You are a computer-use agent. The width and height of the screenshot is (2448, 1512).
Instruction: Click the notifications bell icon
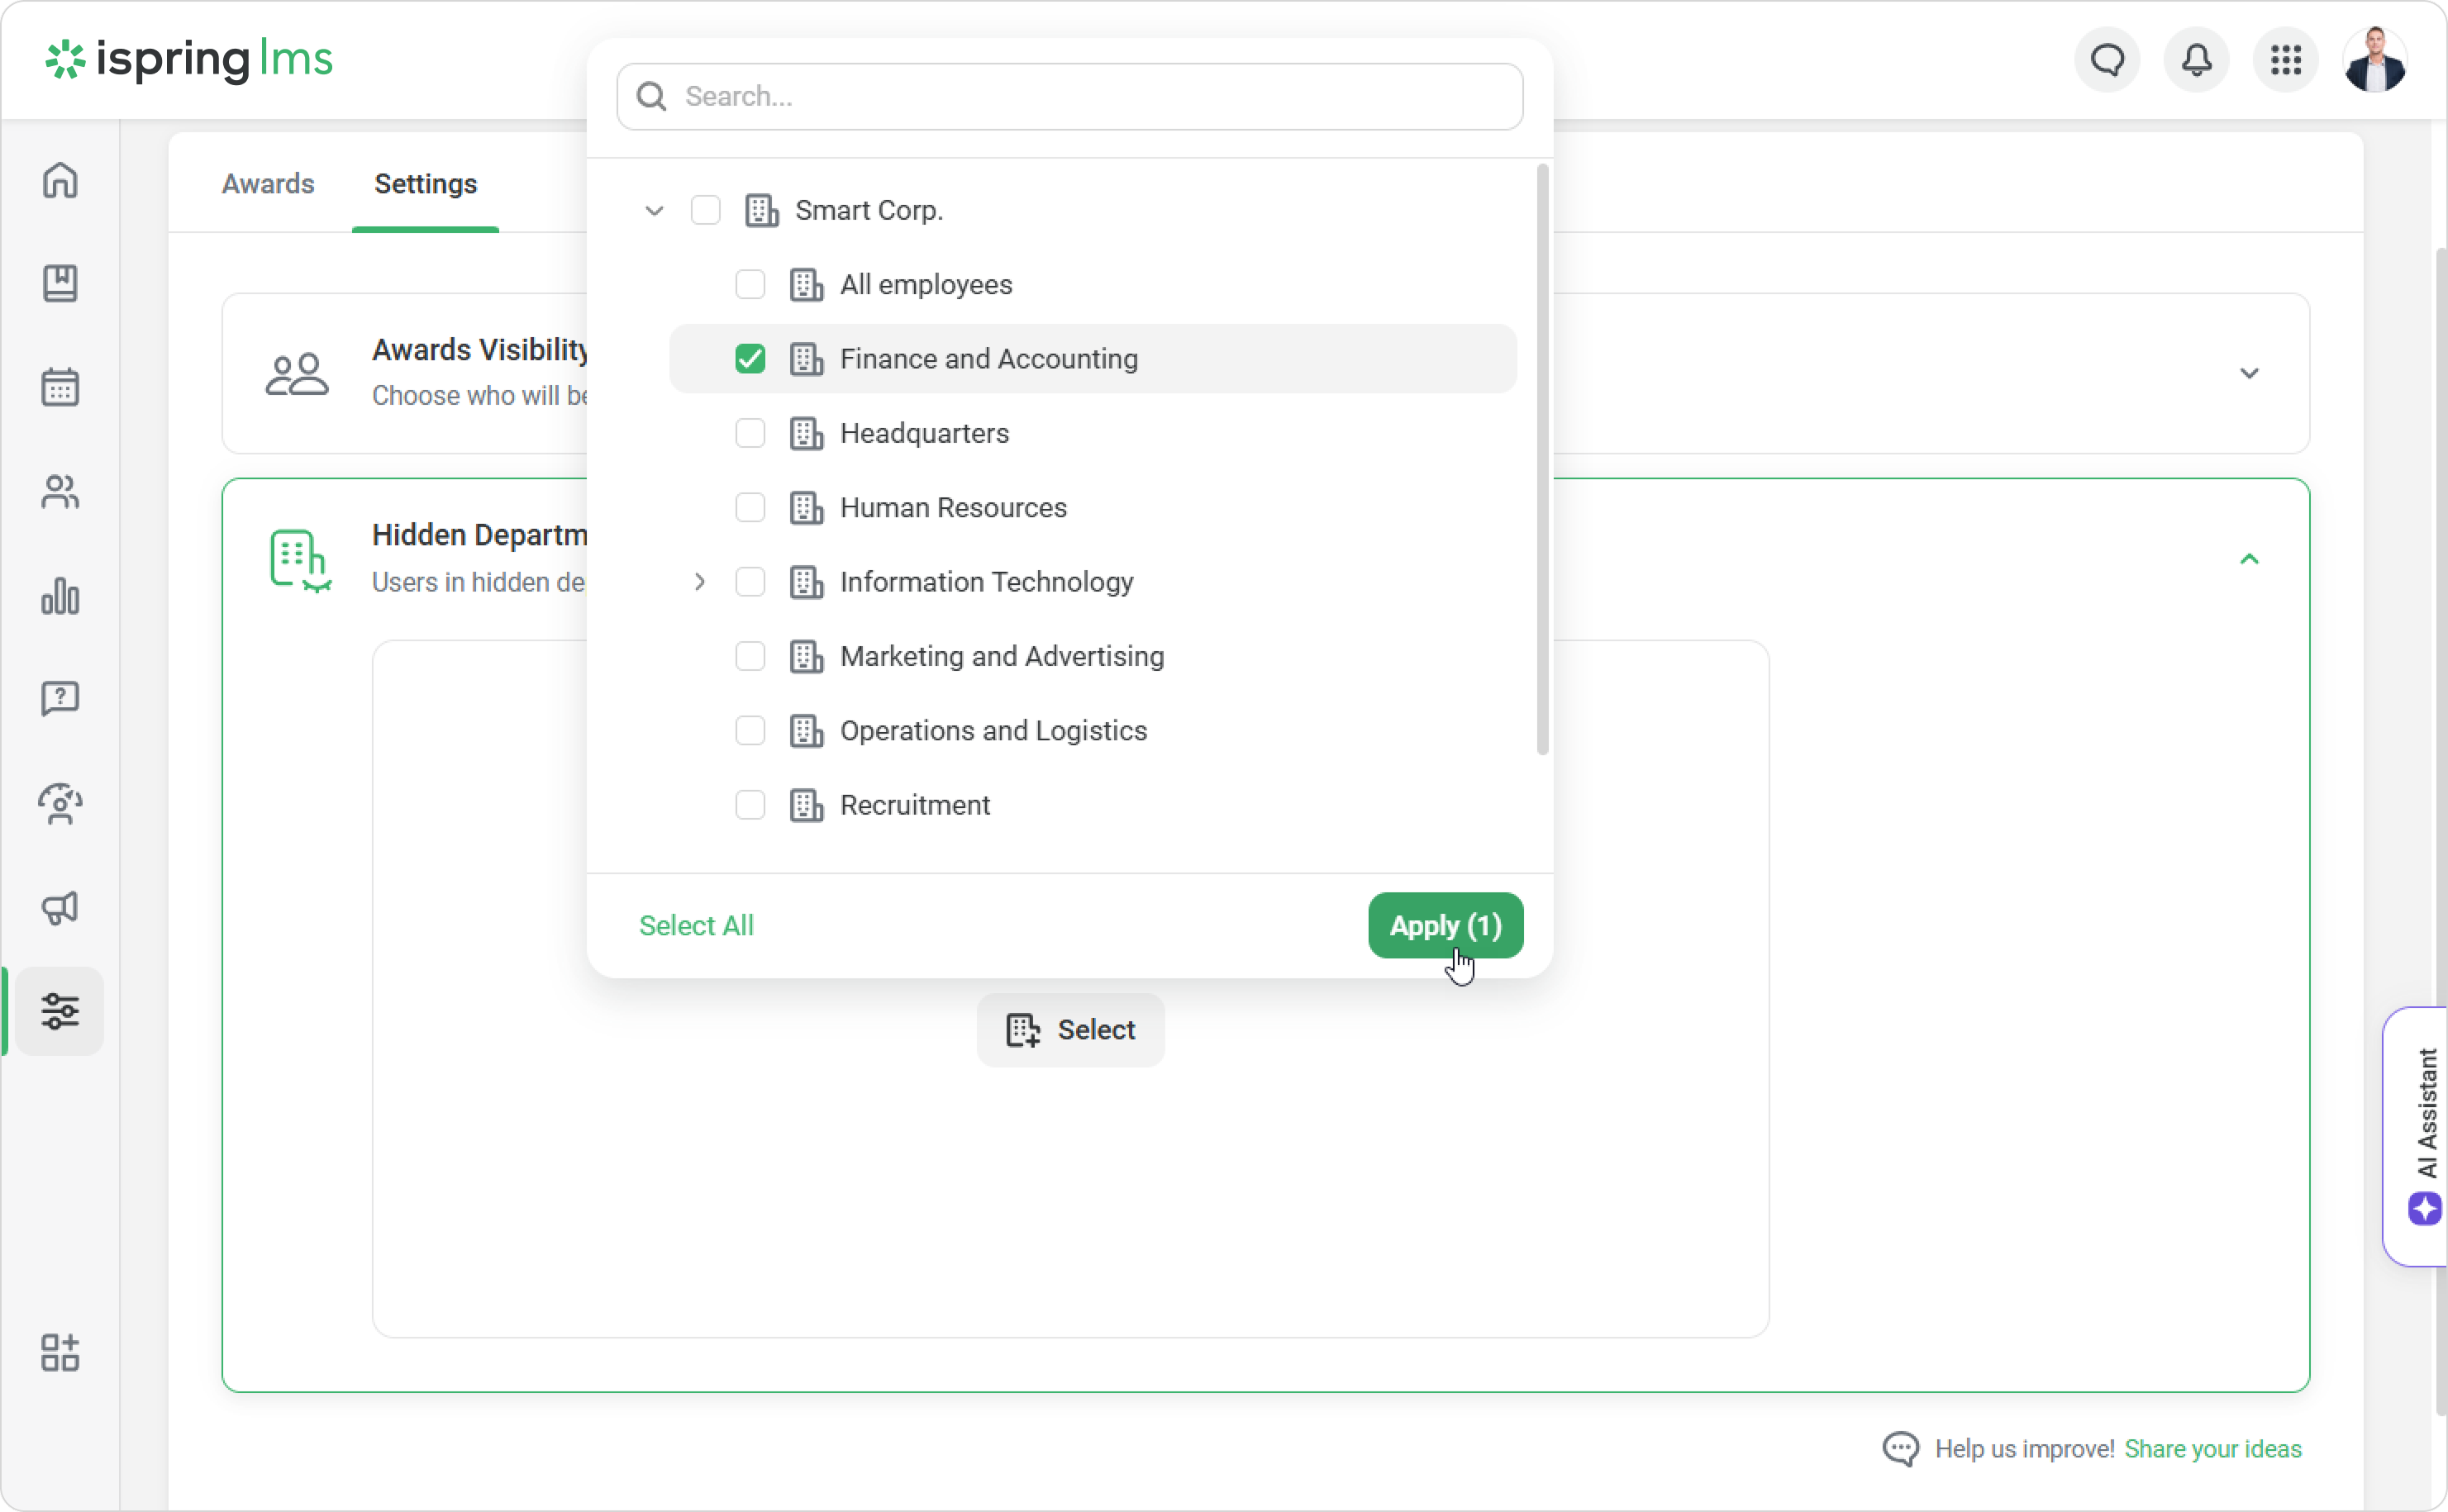pyautogui.click(x=2196, y=60)
